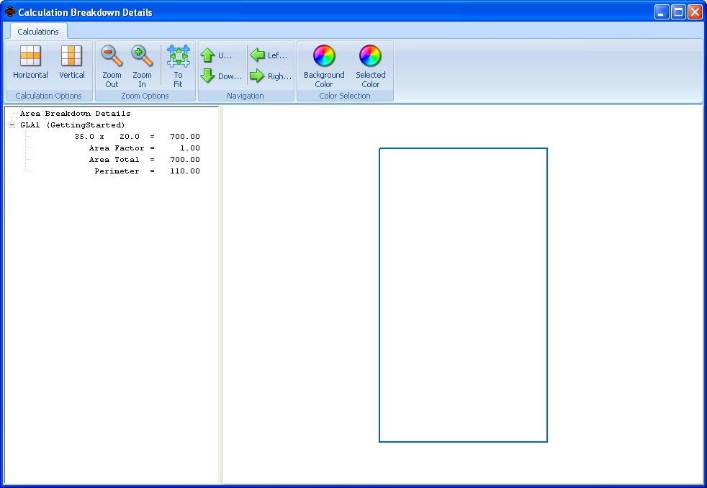Click the Zoom In magnifier

pyautogui.click(x=142, y=65)
